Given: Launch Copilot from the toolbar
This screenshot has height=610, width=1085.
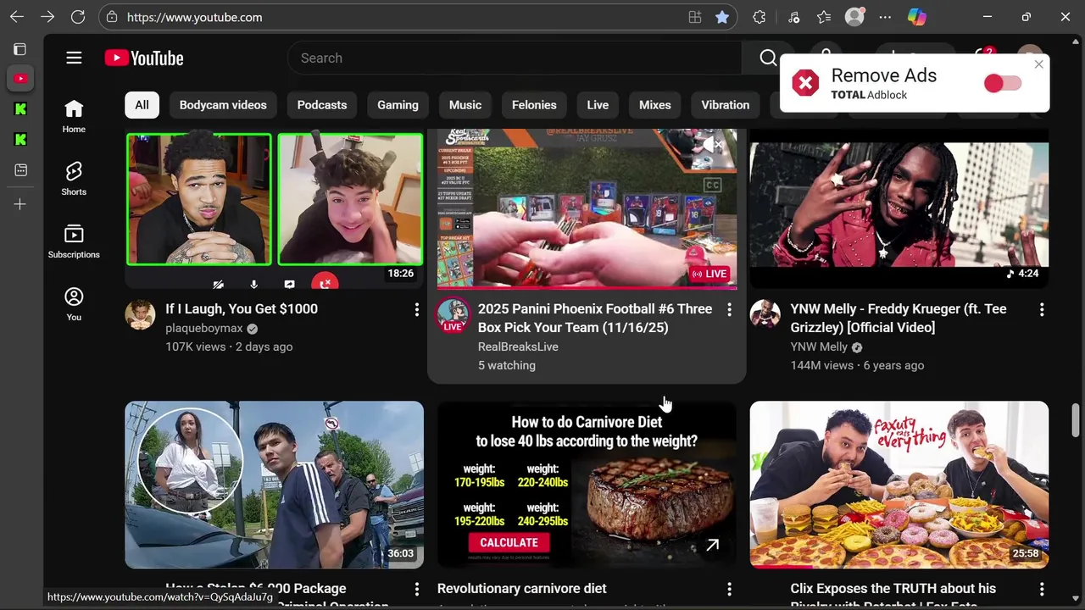Looking at the screenshot, I should pos(916,17).
